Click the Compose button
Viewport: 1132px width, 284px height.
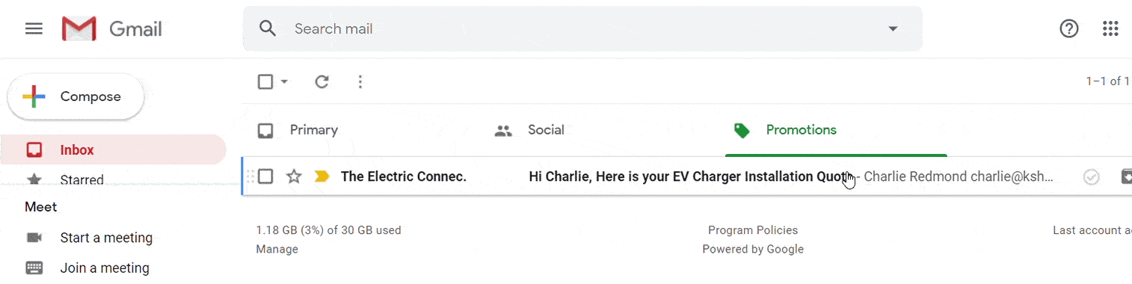(76, 96)
